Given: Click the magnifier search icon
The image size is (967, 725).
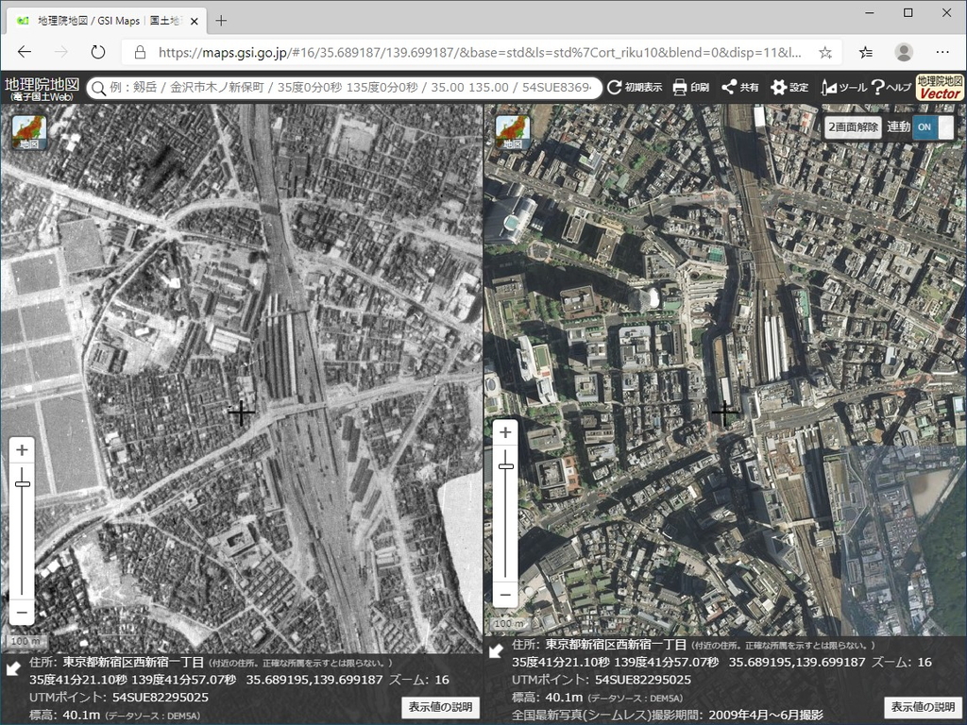Looking at the screenshot, I should point(98,88).
